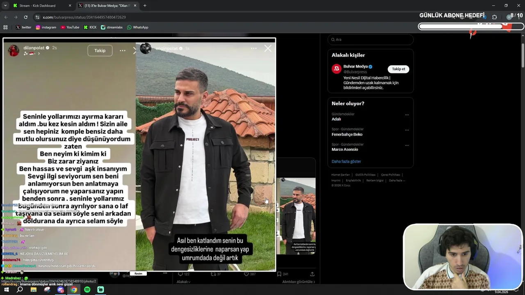Open the Windows Start menu
Image resolution: width=525 pixels, height=295 pixels.
(x=7, y=290)
